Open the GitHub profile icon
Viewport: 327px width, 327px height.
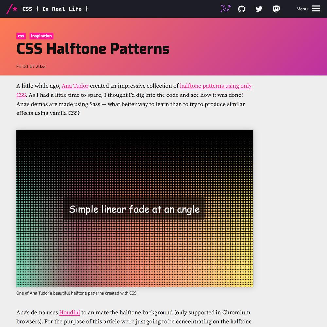(x=242, y=9)
